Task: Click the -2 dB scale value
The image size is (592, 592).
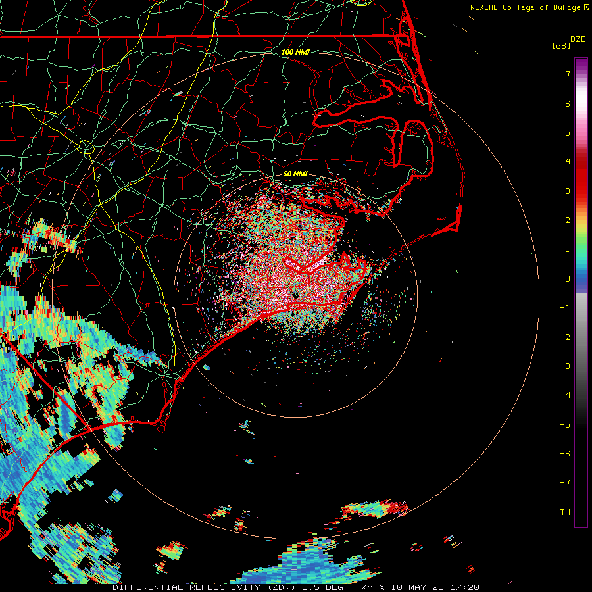Action: pos(565,337)
